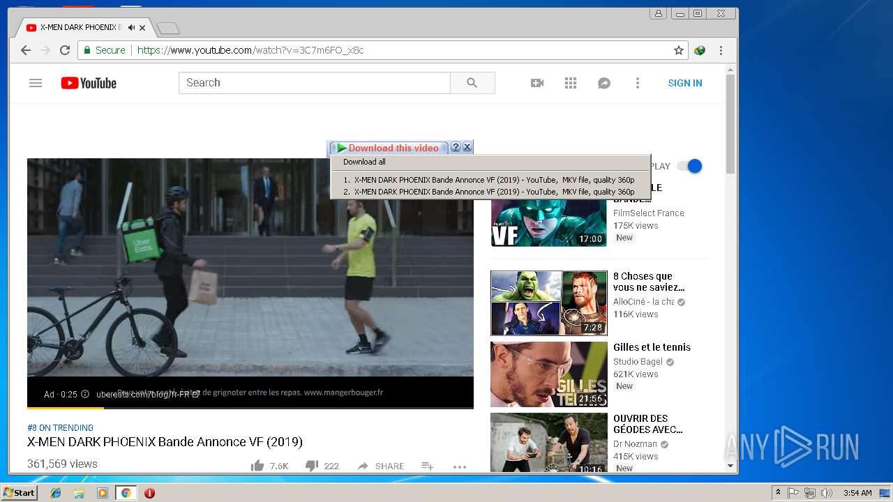Open the upload video camera icon

click(537, 83)
